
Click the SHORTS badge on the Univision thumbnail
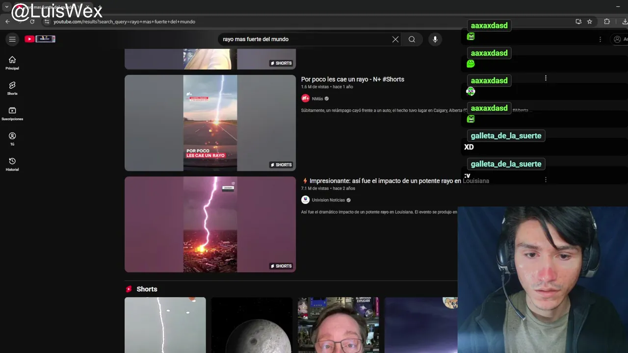coord(281,266)
